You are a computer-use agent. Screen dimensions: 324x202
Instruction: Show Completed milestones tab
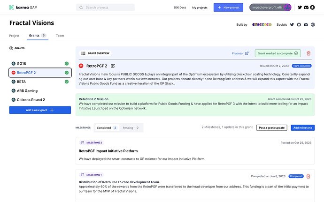(107, 128)
